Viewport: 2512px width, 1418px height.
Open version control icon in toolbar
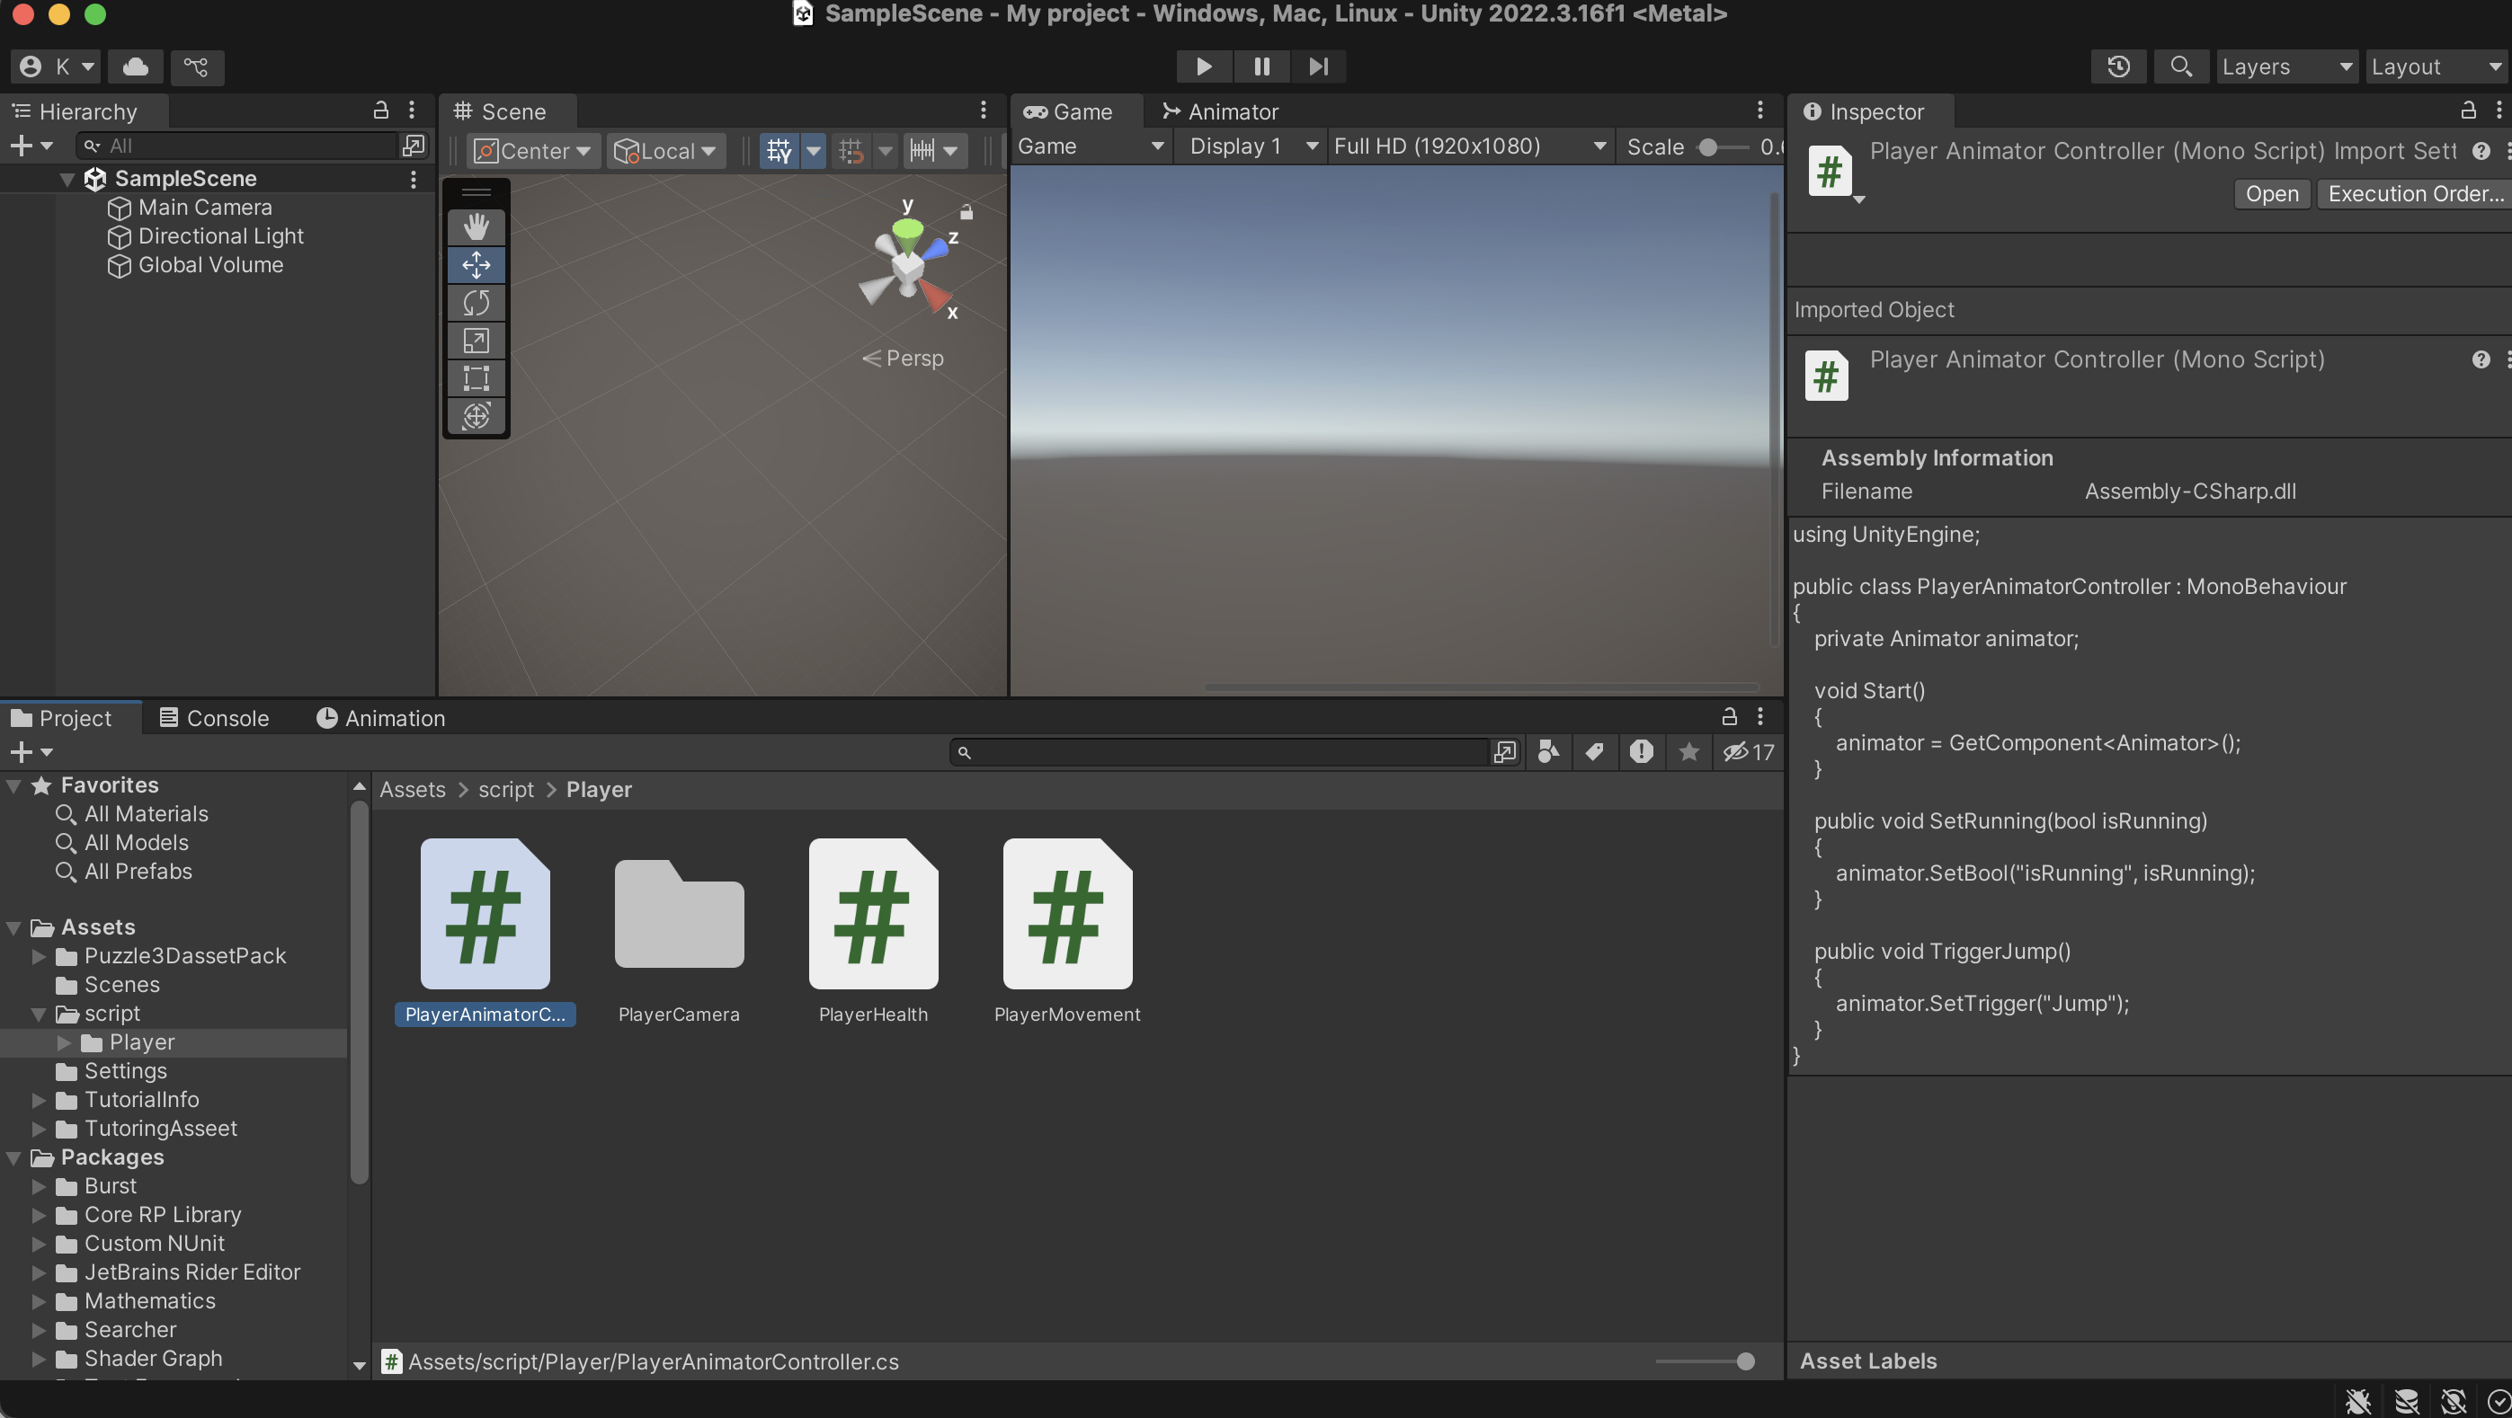196,66
